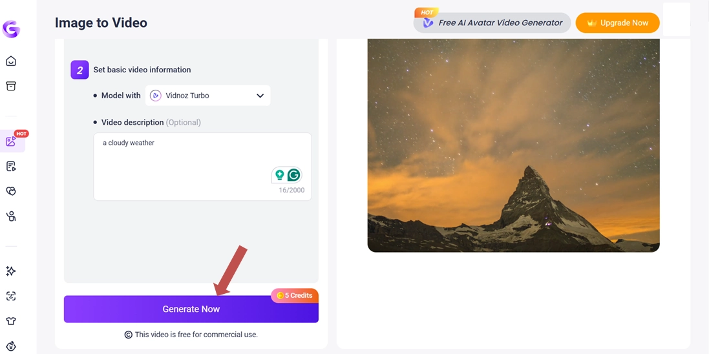
Task: Click the green lightbulb suggestion icon
Action: pyautogui.click(x=280, y=175)
